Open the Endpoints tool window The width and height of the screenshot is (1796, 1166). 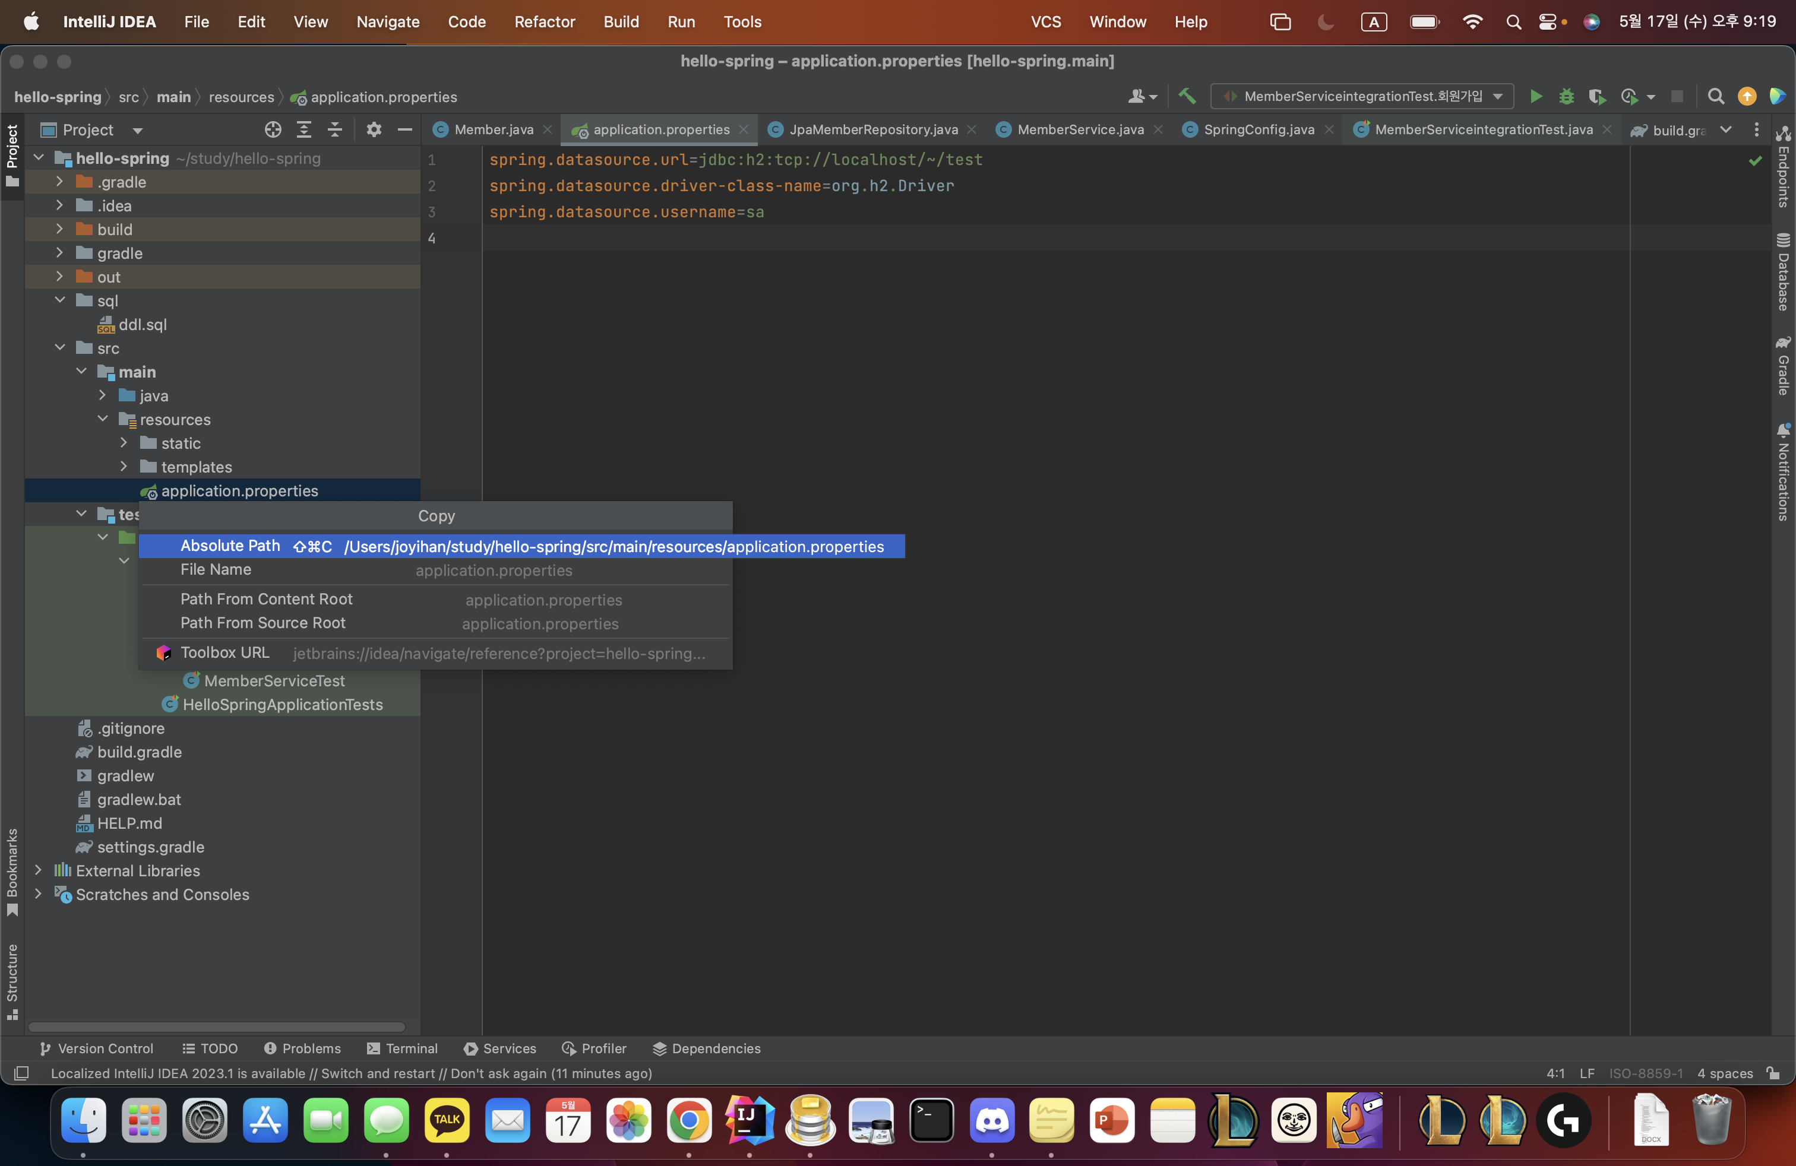[1783, 167]
